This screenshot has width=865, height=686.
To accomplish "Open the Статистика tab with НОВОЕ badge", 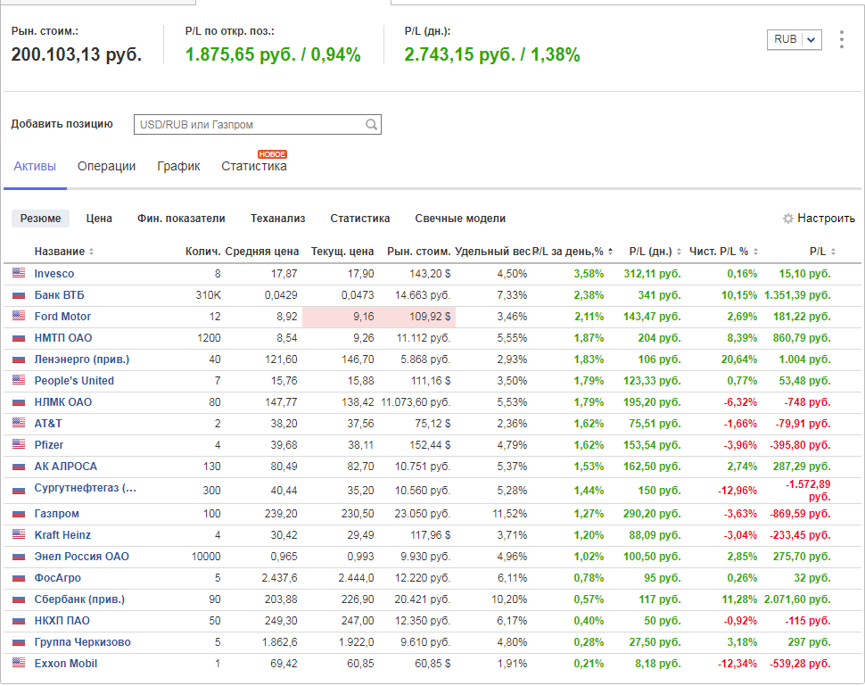I will click(254, 166).
